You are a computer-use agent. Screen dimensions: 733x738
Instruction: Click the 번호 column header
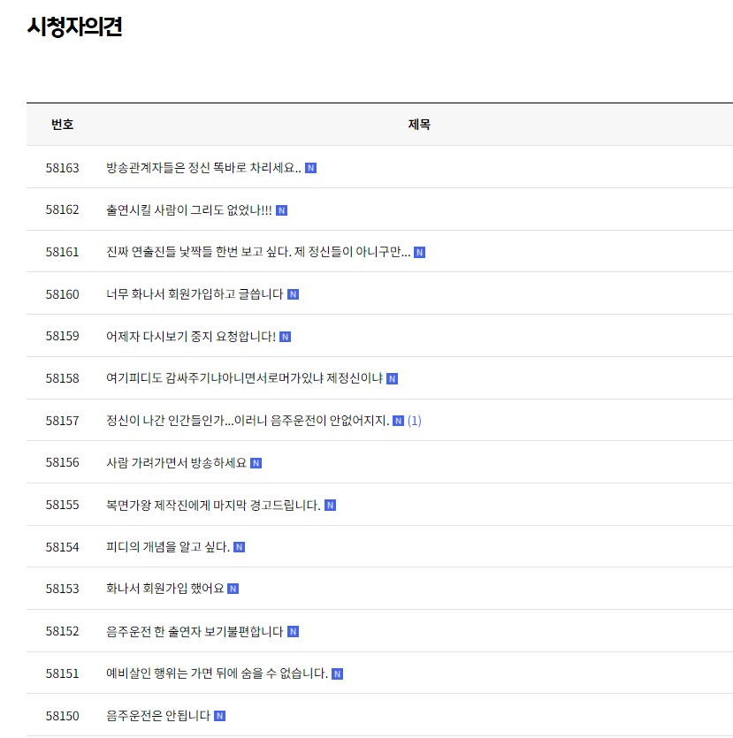tap(63, 125)
